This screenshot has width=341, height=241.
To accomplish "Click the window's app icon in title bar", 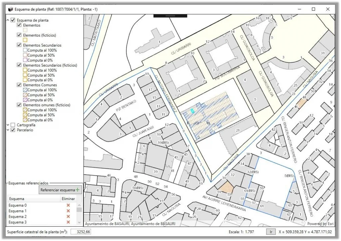I will (x=10, y=9).
